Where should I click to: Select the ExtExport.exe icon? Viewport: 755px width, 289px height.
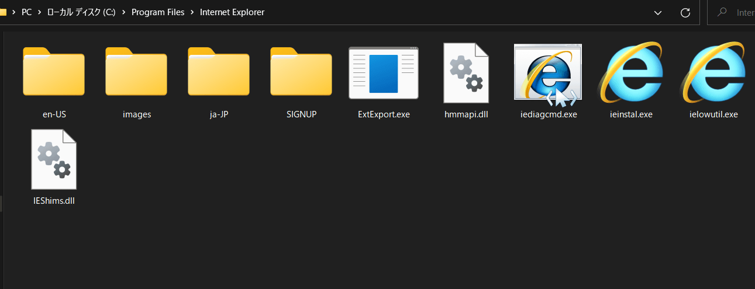[384, 73]
